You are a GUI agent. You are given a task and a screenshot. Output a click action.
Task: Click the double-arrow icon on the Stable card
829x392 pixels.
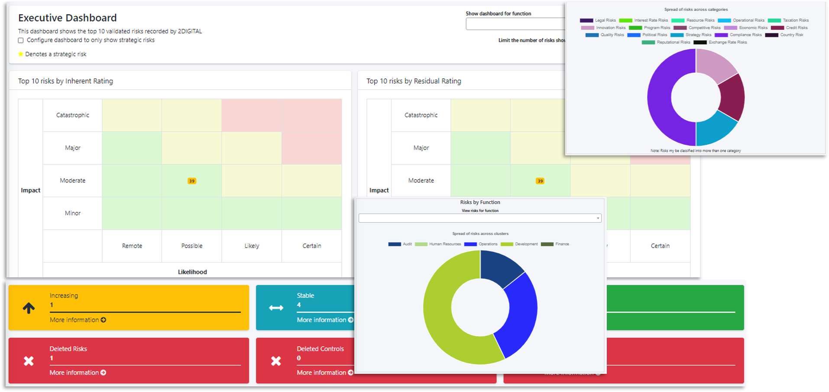pos(276,308)
